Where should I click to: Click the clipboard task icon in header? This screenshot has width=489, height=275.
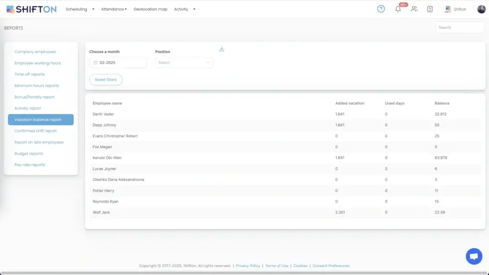click(430, 9)
